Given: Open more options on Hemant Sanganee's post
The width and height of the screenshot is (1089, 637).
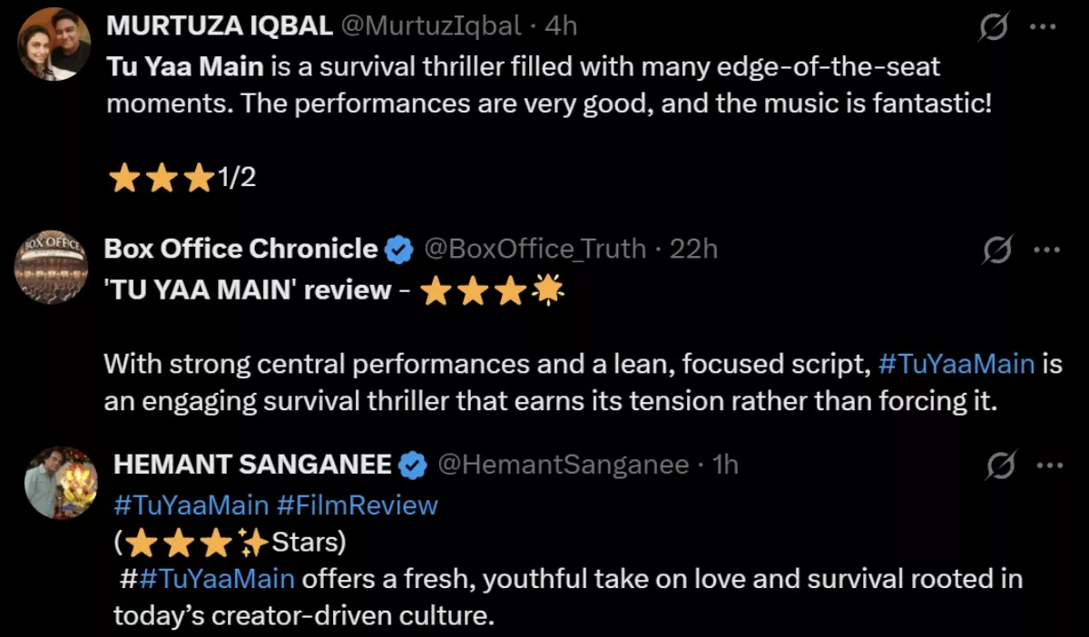Looking at the screenshot, I should (1049, 466).
